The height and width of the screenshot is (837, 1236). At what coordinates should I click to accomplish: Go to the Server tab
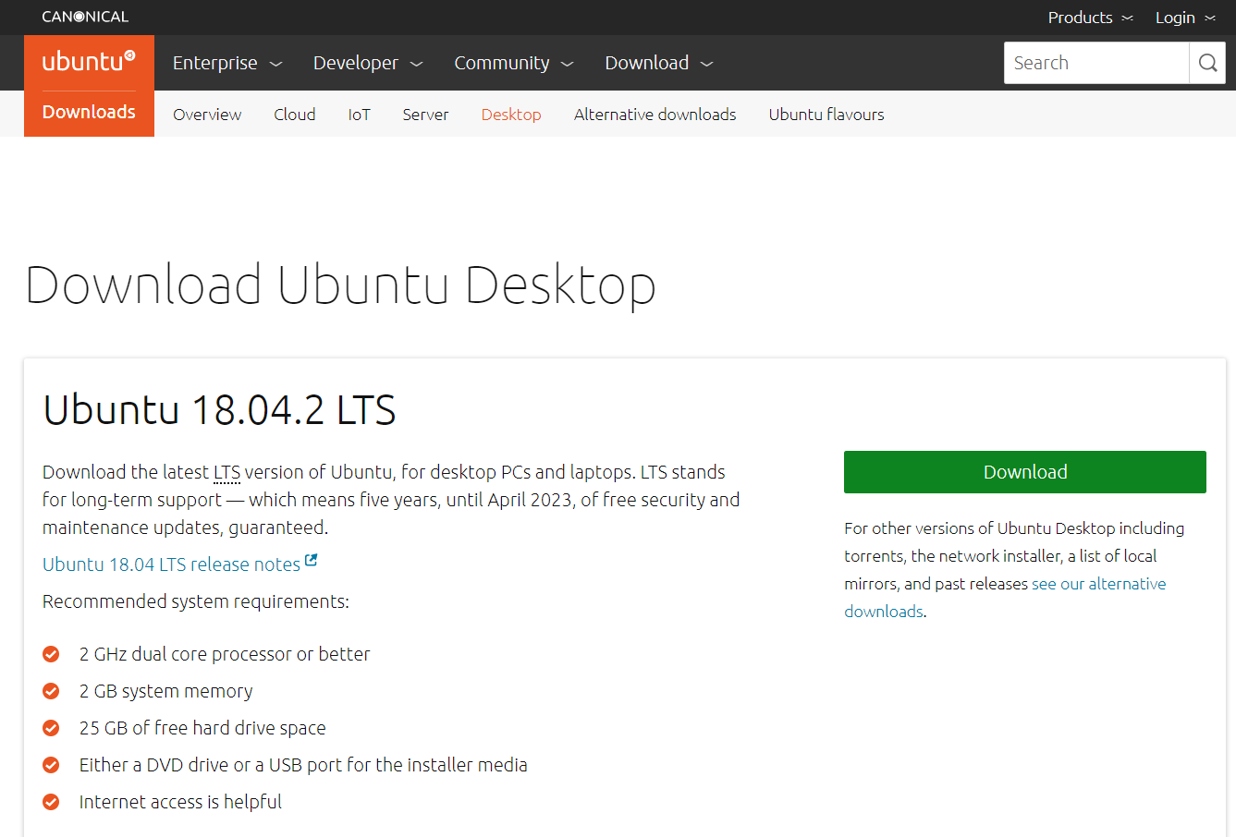(425, 115)
